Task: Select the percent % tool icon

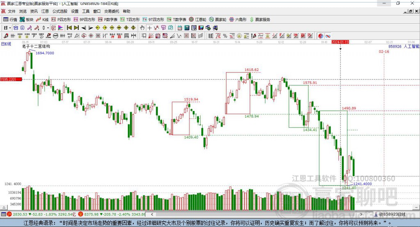Action: point(225,36)
